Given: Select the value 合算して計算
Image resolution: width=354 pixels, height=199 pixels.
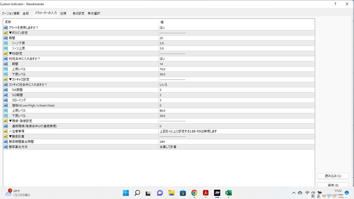Looking at the screenshot, I should point(168,147).
